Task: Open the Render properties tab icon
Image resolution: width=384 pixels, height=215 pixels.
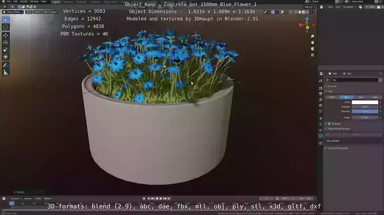Action: pos(320,88)
